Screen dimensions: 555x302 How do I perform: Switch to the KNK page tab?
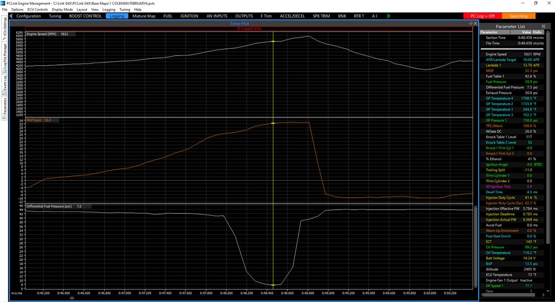[342, 16]
